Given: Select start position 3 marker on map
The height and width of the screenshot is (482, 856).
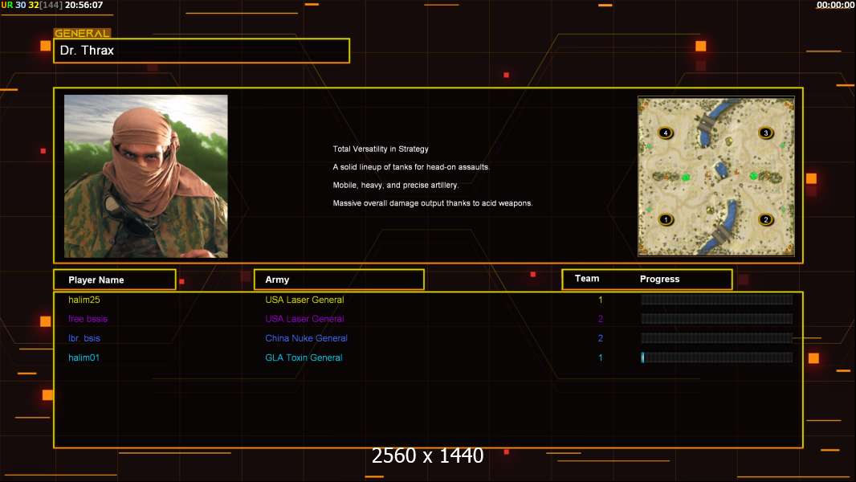Looking at the screenshot, I should (765, 133).
